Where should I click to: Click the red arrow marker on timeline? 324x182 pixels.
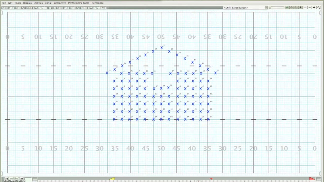click(211, 179)
